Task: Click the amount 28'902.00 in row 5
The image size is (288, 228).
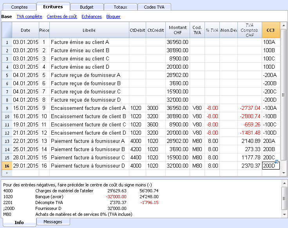Action: click(178, 75)
